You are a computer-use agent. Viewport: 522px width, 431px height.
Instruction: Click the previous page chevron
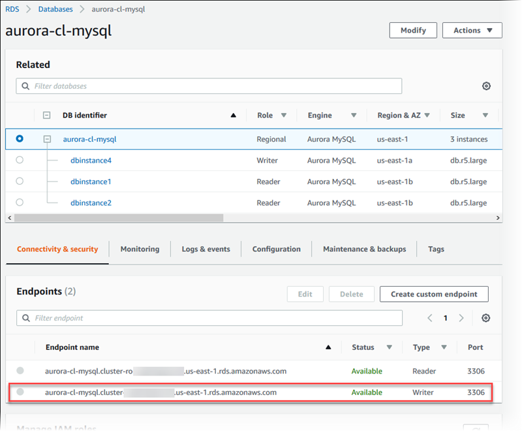[429, 318]
